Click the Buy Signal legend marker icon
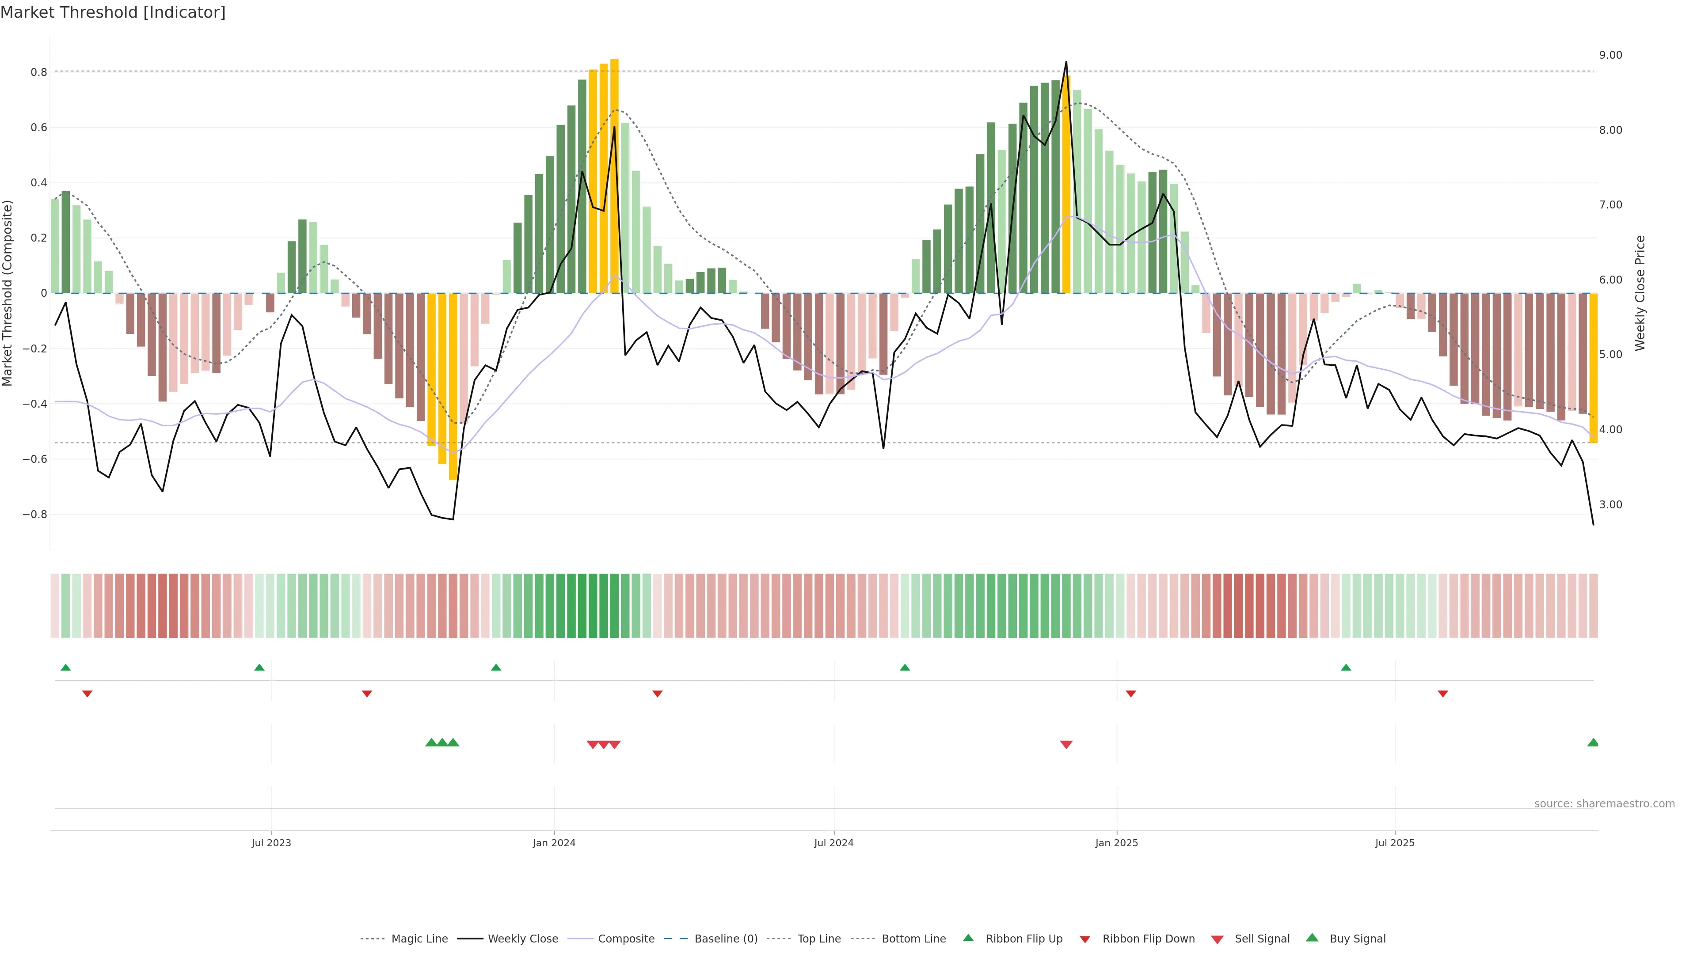 [x=1312, y=938]
